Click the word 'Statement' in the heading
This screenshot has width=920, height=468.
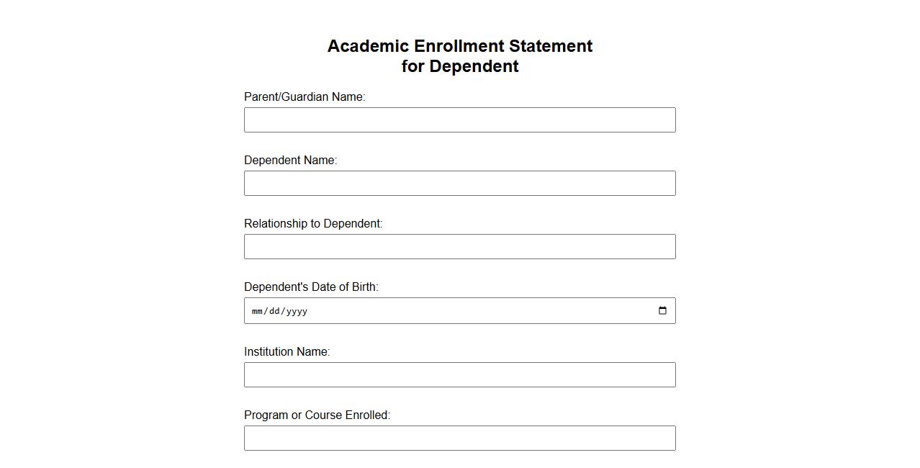(551, 46)
